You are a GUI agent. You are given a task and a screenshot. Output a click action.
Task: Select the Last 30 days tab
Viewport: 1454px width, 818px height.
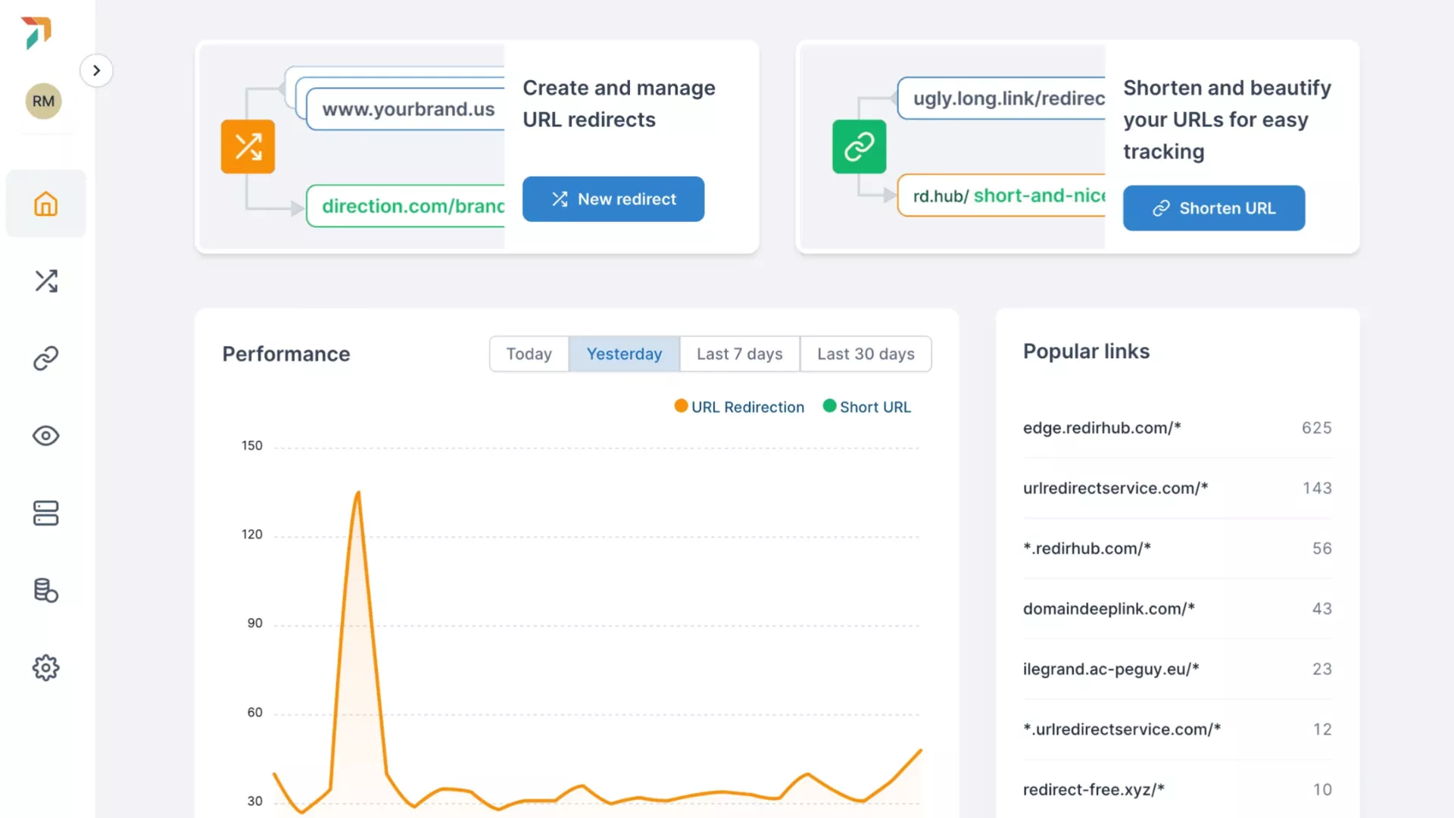click(x=866, y=354)
